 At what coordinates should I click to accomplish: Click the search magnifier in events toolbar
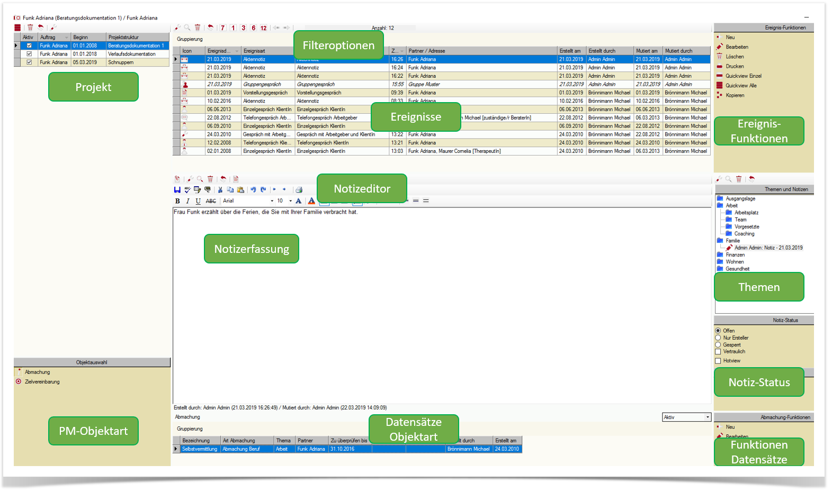click(x=187, y=28)
